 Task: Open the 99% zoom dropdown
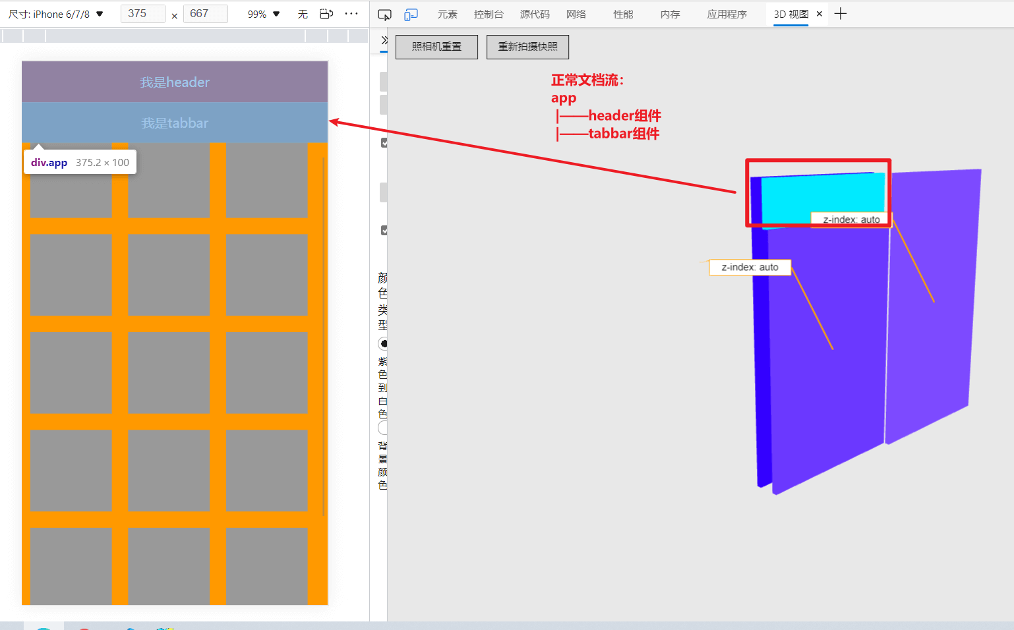click(x=264, y=14)
